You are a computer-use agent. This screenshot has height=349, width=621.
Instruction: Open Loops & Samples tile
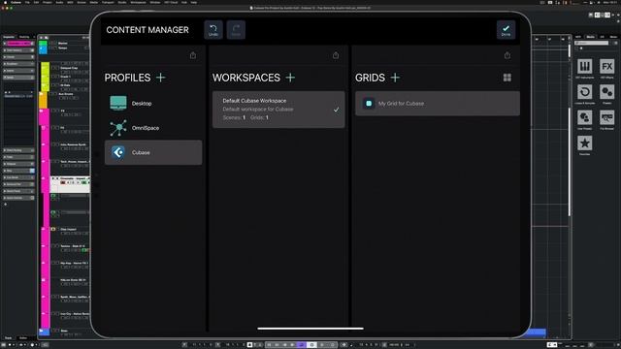click(584, 92)
